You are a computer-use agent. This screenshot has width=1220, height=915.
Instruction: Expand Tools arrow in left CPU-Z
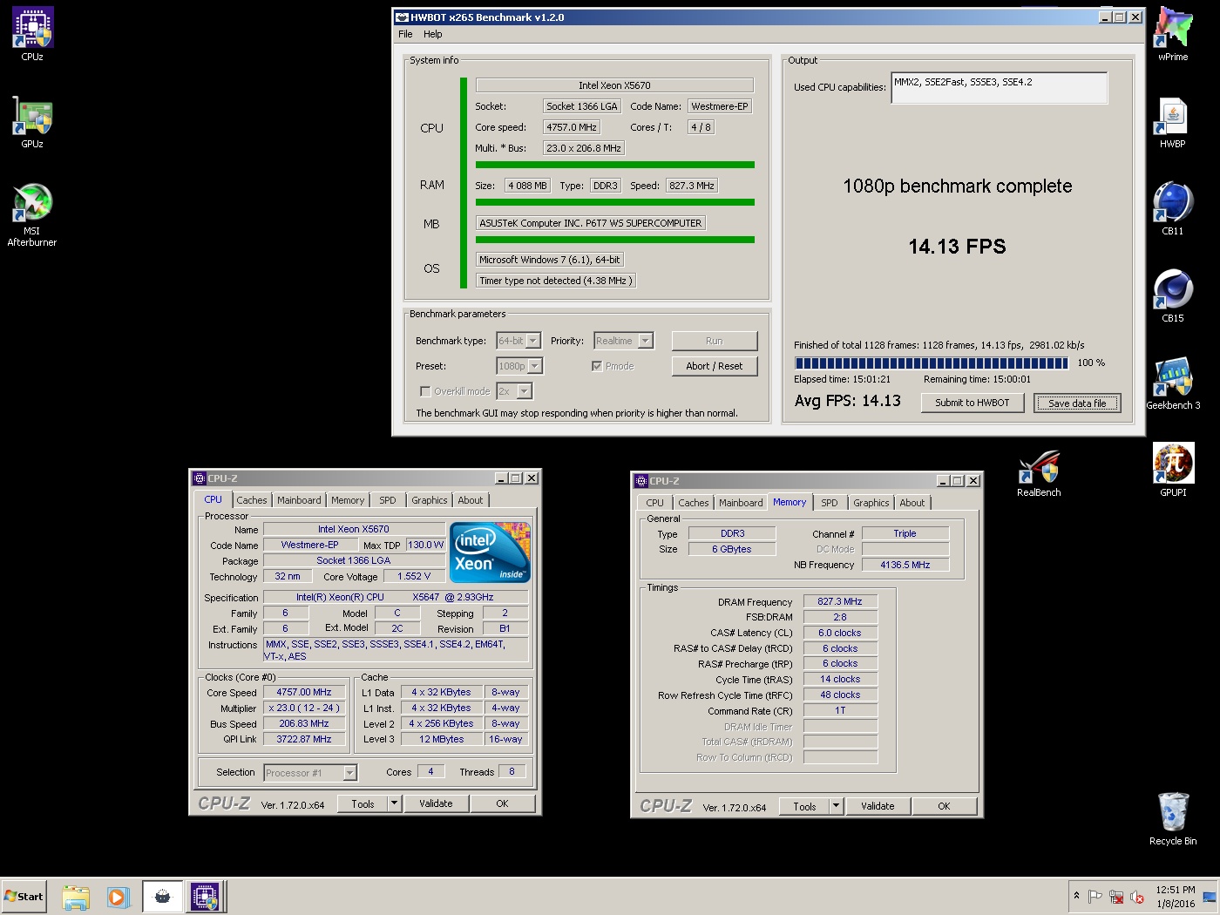tap(394, 803)
